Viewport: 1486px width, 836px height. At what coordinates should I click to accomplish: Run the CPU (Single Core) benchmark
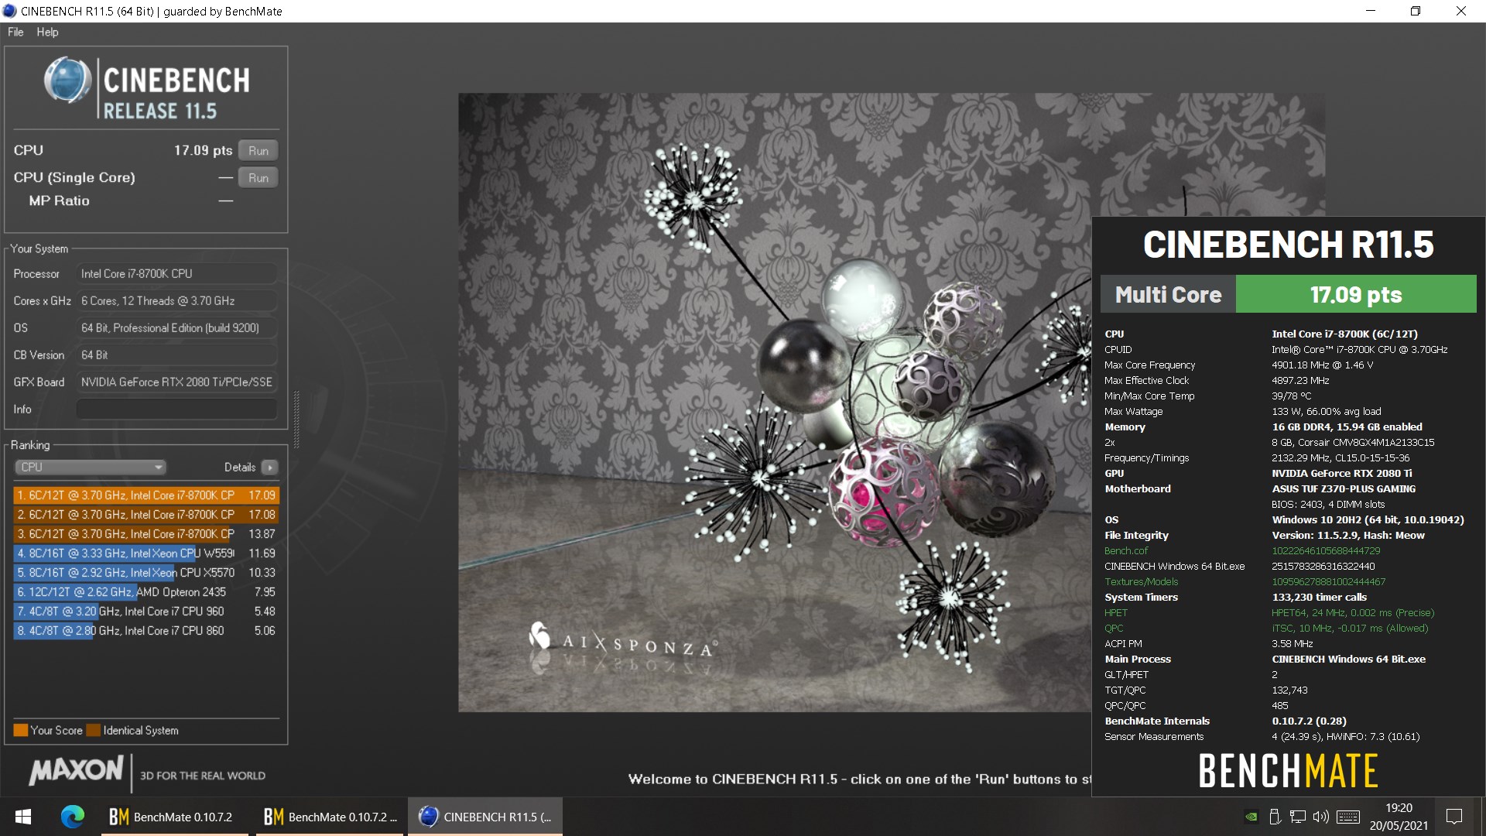[259, 178]
